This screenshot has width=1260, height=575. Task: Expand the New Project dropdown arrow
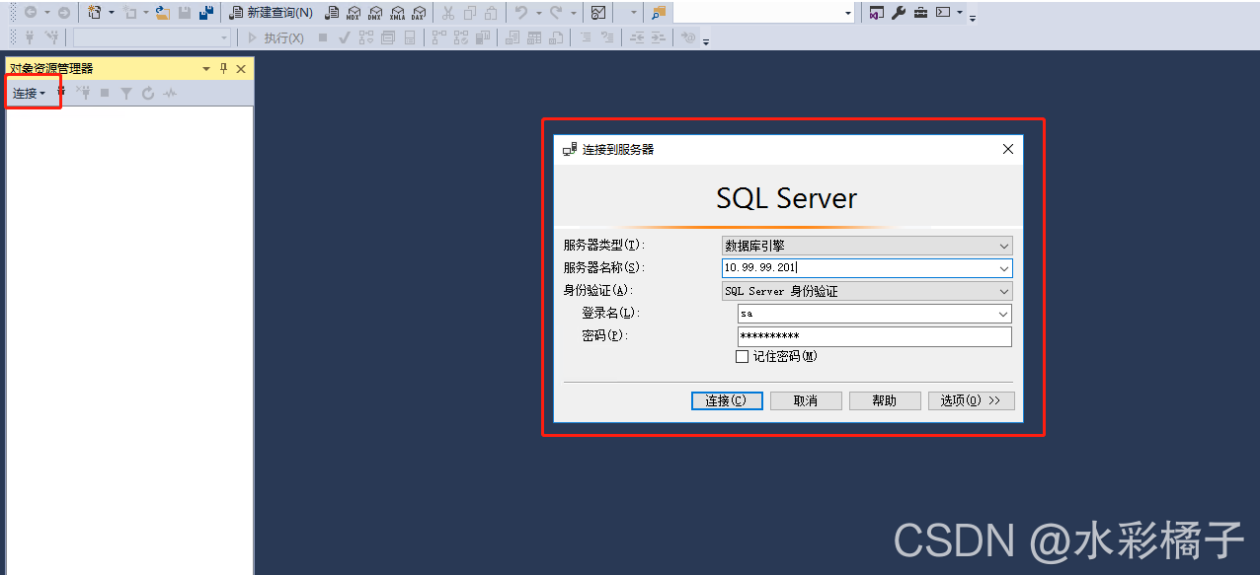(x=111, y=13)
